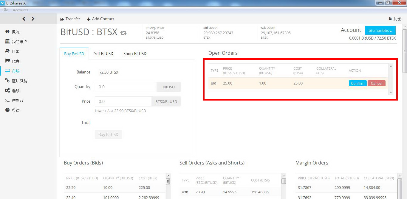Click the Margin Orders heading
407x199 pixels.
click(312, 163)
